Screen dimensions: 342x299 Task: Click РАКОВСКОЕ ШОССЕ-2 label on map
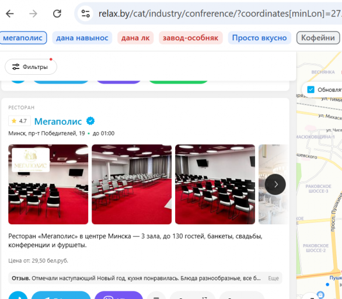316,248
